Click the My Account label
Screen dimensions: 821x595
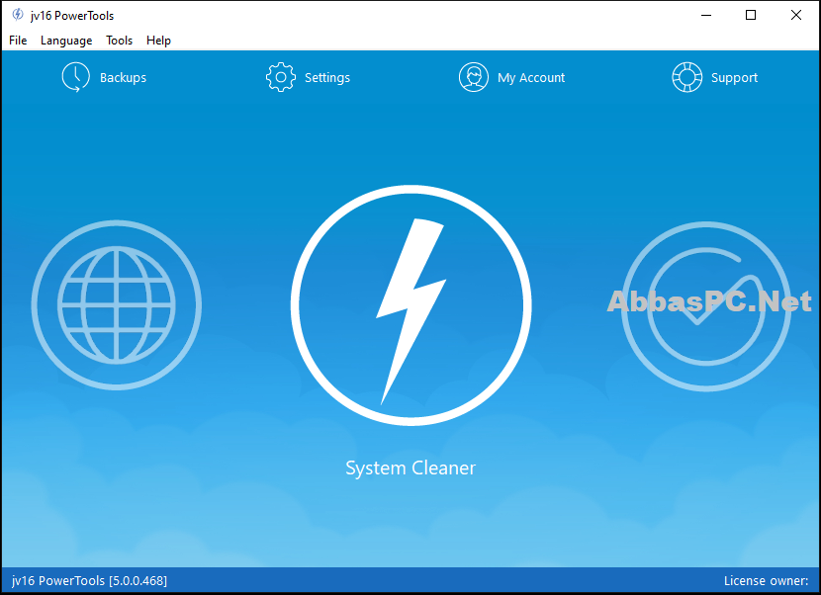[531, 77]
